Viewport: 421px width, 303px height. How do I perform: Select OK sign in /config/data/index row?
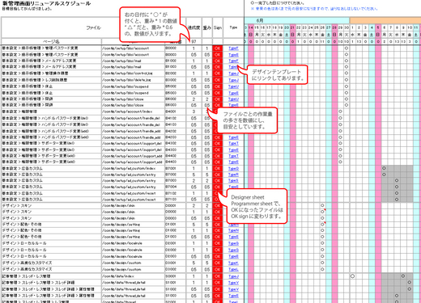(x=218, y=276)
